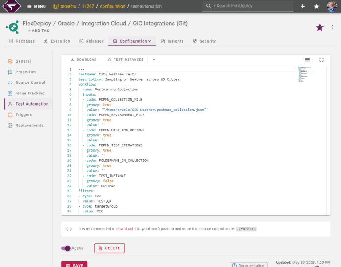Click the DELETE button
341x267 pixels.
109,248
